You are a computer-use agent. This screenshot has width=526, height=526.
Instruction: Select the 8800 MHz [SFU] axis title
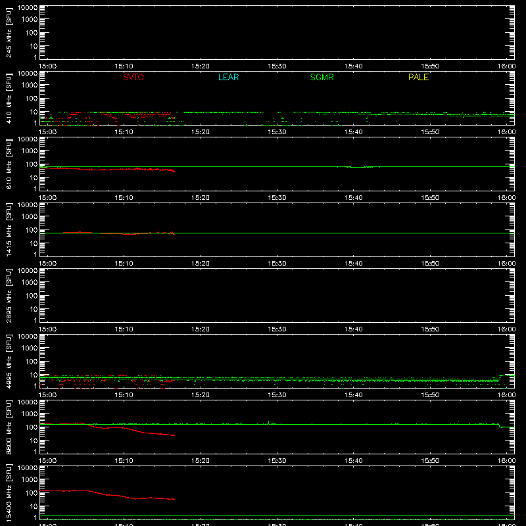click(x=9, y=427)
